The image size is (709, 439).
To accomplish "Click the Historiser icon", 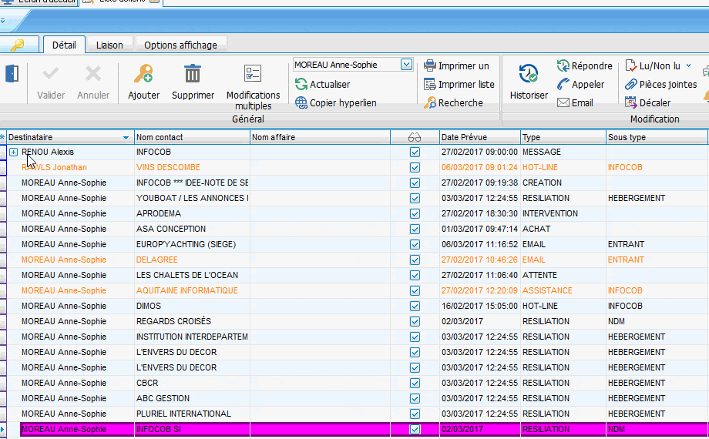I will pos(529,75).
